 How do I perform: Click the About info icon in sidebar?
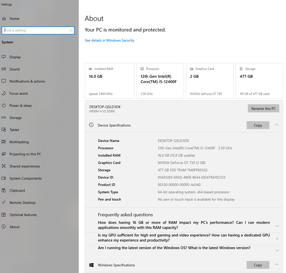pos(4,227)
